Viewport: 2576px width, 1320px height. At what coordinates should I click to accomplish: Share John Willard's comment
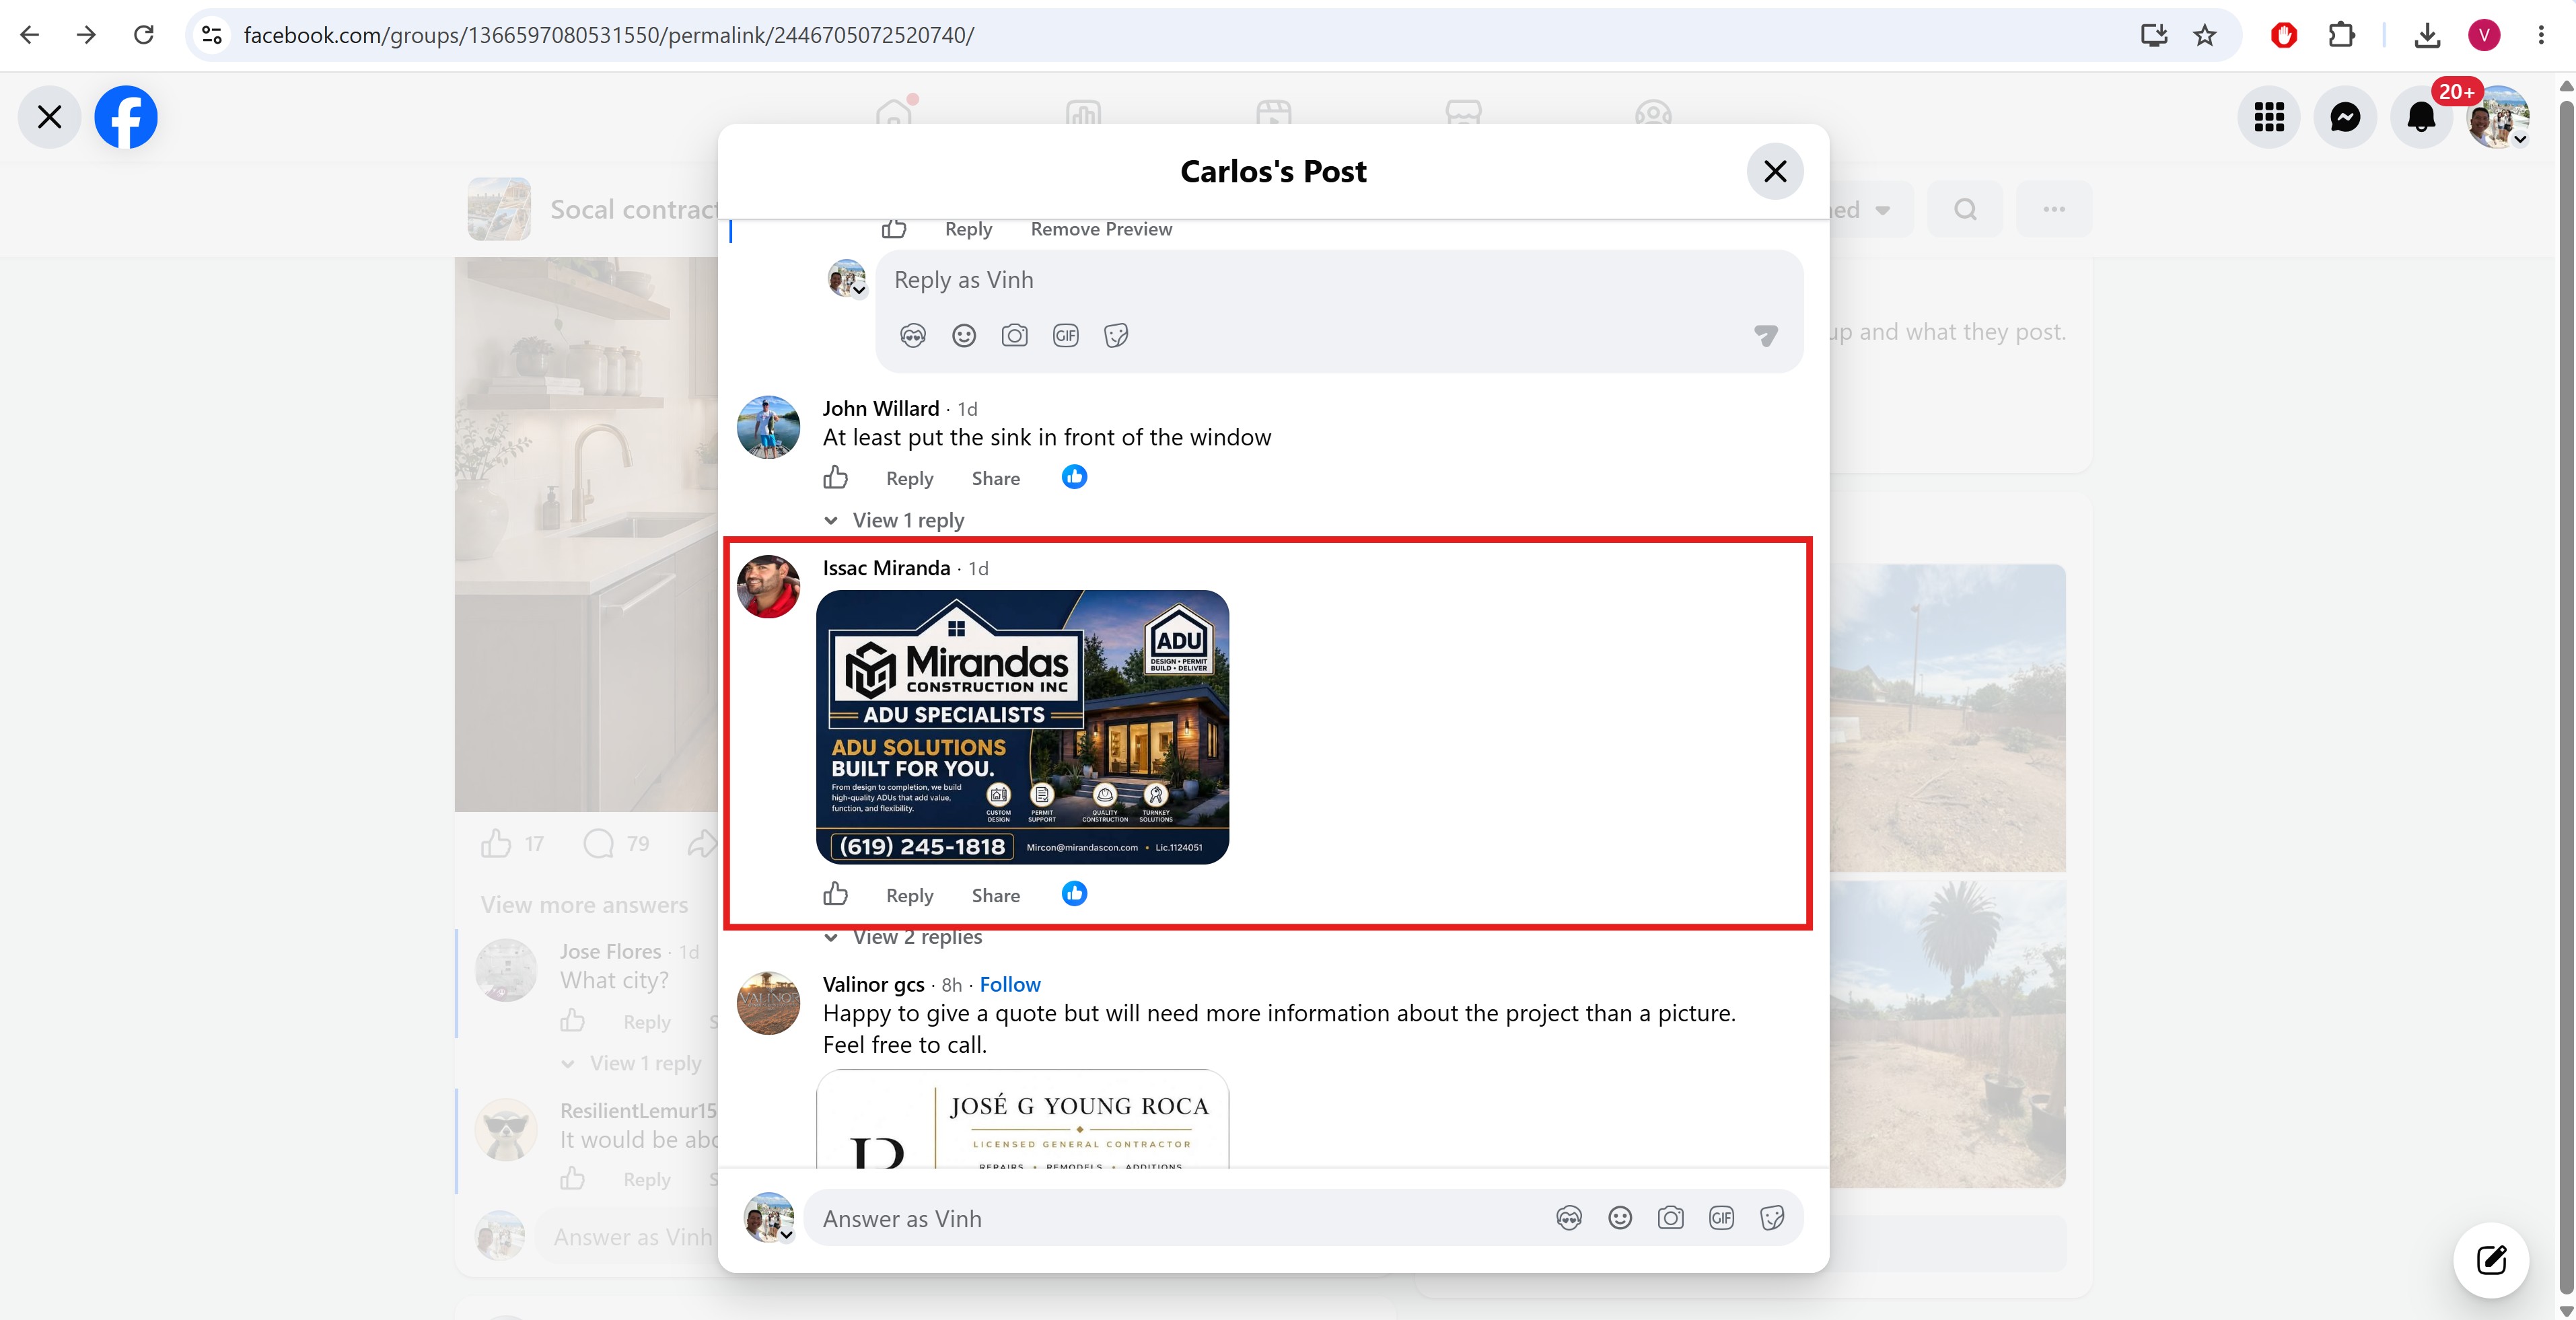click(x=995, y=479)
